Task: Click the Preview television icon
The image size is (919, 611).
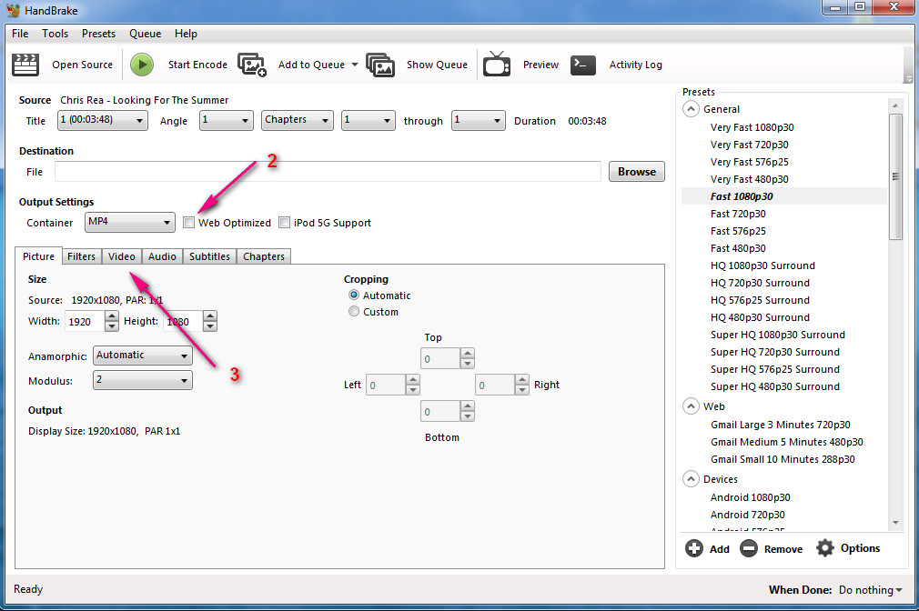Action: 497,64
